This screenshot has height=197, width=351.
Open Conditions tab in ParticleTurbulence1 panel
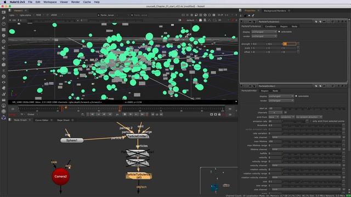270,26
